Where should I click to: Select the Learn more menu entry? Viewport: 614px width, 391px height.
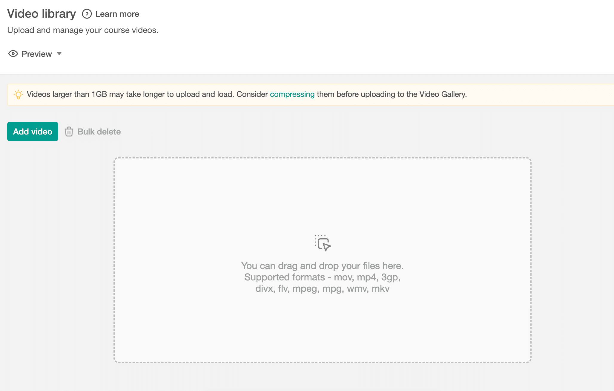click(x=116, y=14)
